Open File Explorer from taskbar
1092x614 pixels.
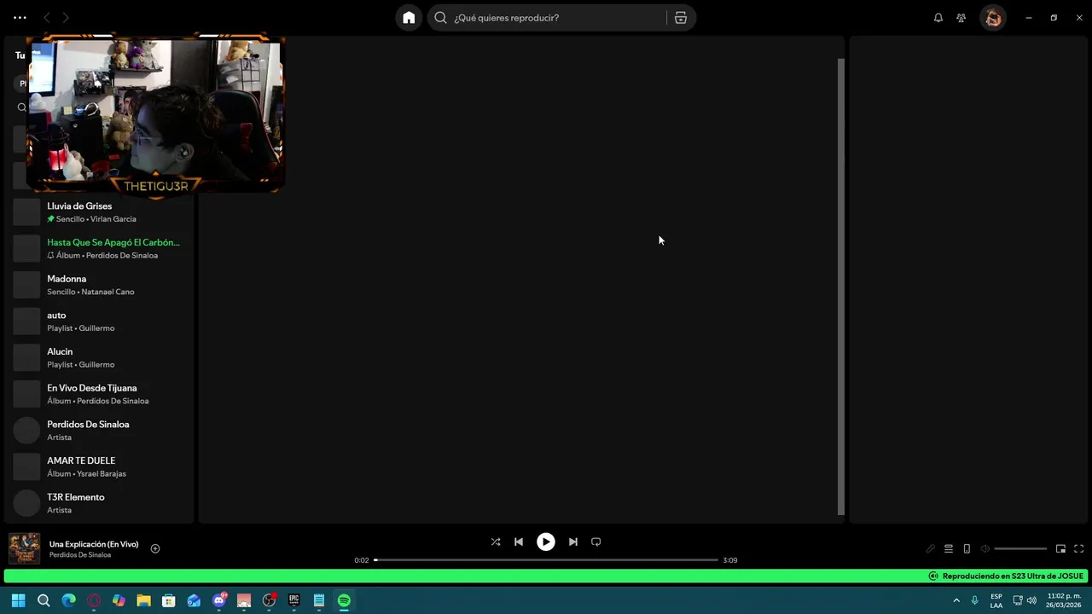click(143, 600)
